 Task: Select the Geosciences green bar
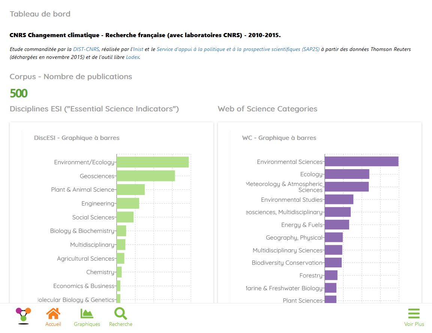click(x=146, y=176)
